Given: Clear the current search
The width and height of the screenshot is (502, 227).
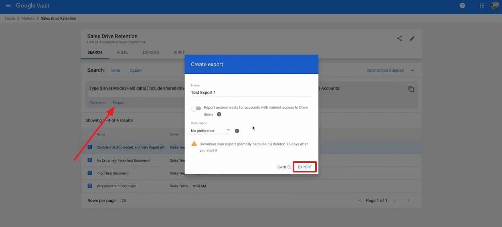Looking at the screenshot, I should [x=136, y=71].
